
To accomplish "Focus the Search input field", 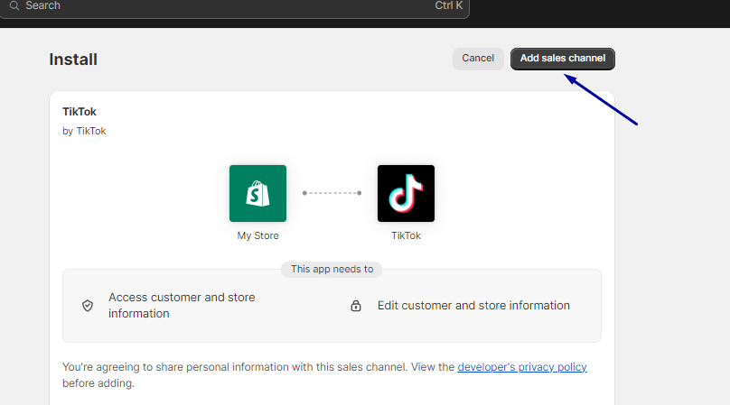I will click(235, 6).
